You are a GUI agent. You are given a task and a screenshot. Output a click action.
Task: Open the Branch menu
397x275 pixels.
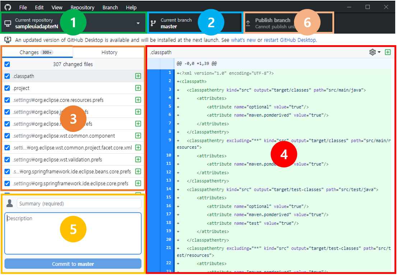click(x=110, y=8)
